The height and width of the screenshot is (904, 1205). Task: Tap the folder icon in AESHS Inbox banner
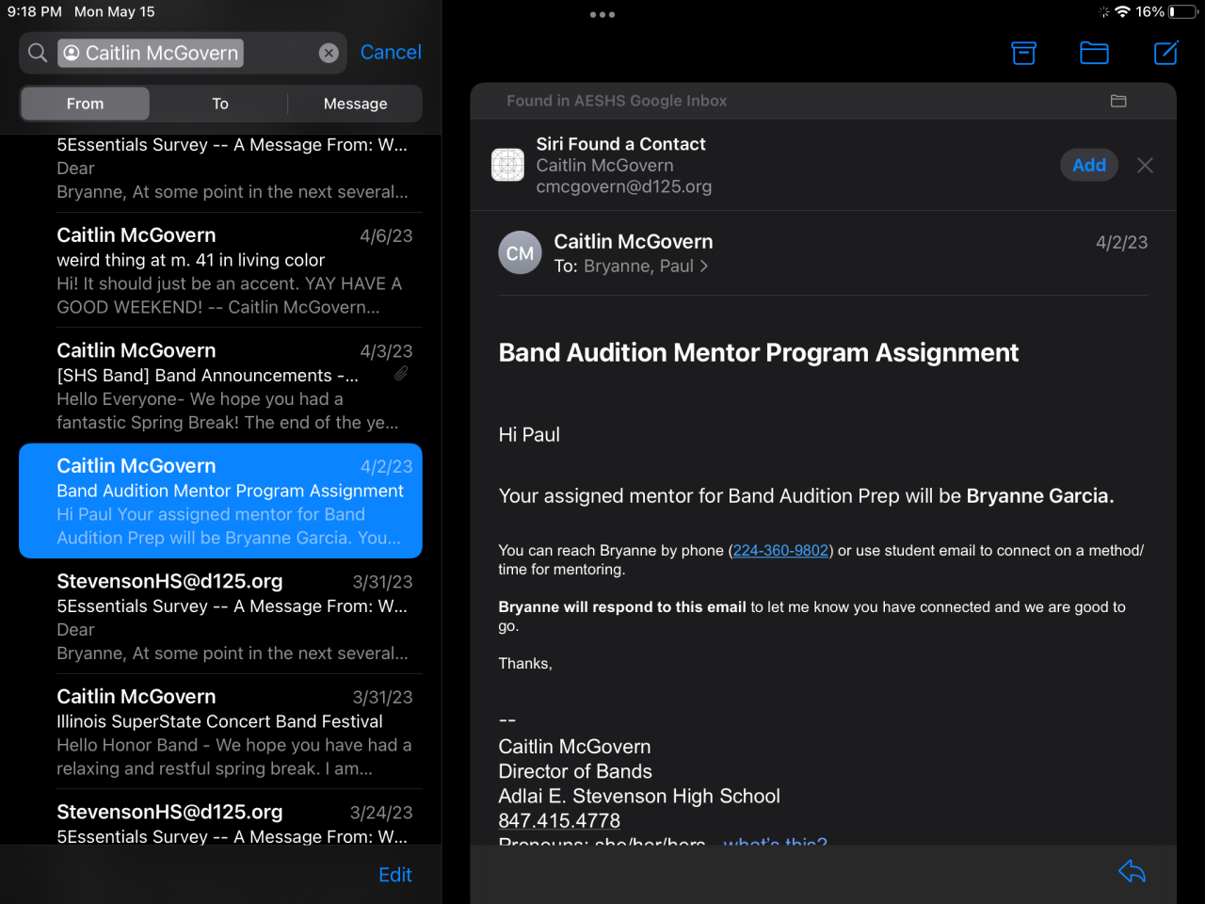click(x=1118, y=101)
